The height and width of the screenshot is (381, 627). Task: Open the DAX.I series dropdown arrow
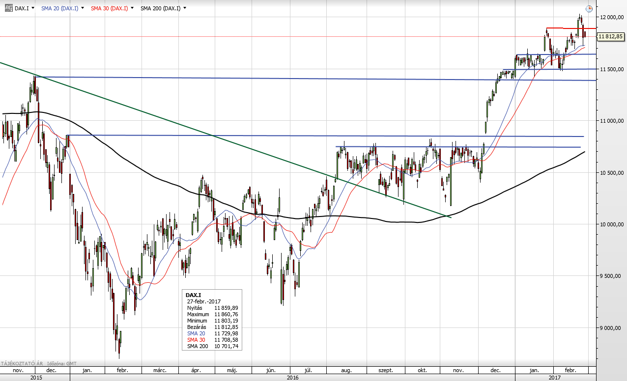[32, 8]
